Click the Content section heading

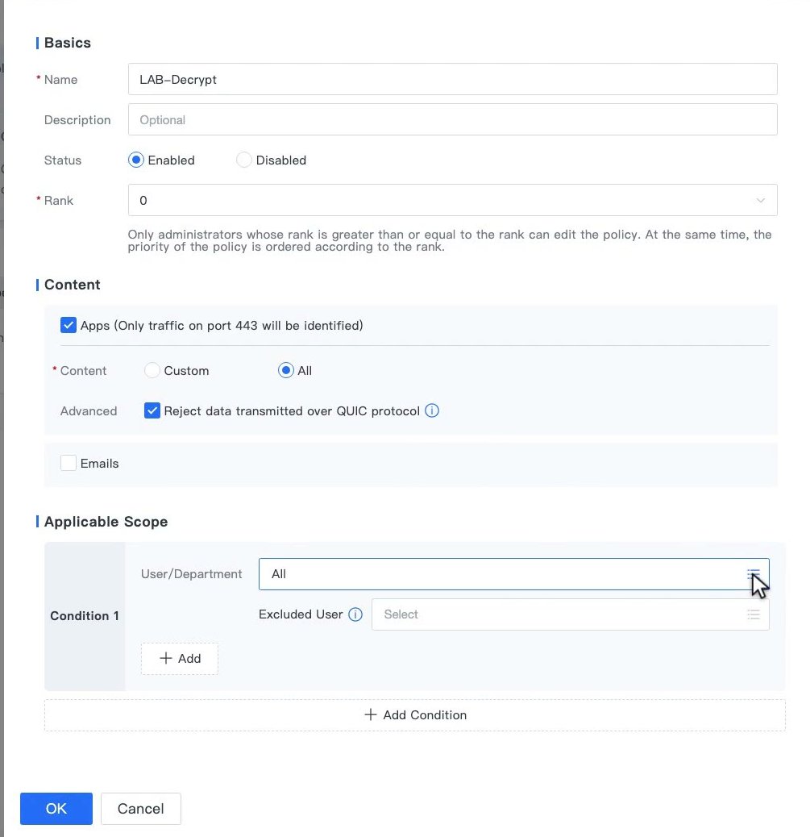(72, 285)
